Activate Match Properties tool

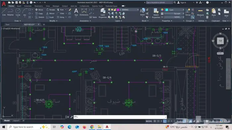pos(156,13)
